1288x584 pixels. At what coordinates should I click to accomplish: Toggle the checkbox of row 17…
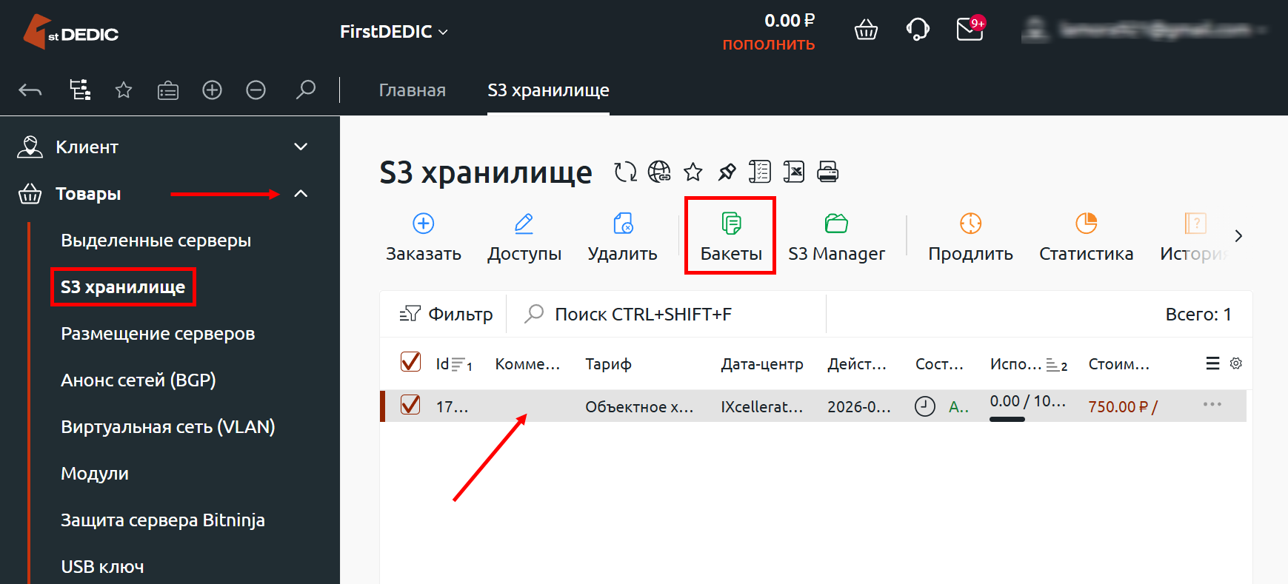coord(410,405)
